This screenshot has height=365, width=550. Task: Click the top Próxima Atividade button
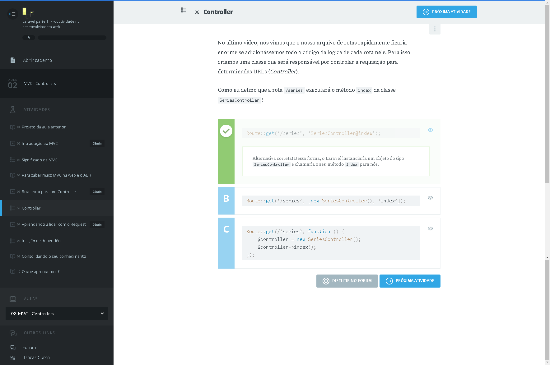(x=446, y=12)
